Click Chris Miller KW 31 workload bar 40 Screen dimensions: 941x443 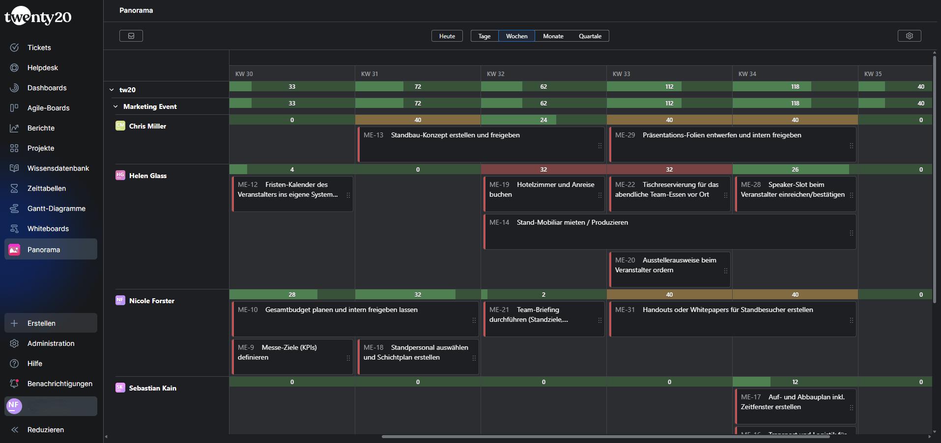tap(418, 120)
